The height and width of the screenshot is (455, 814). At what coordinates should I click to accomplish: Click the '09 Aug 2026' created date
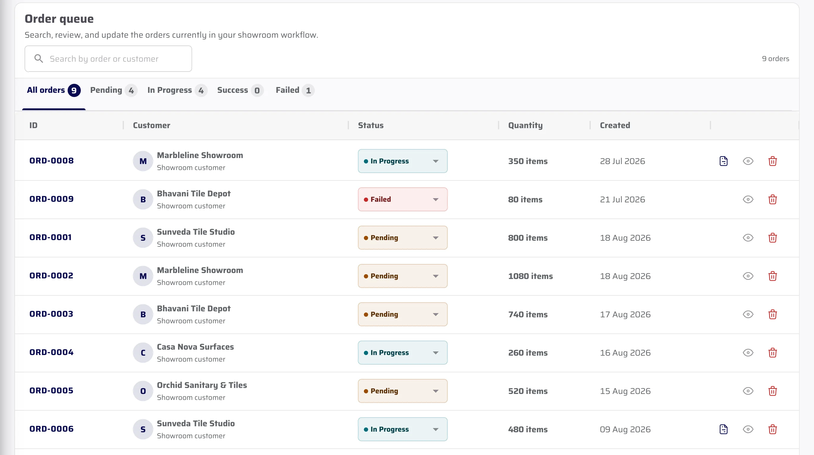pyautogui.click(x=625, y=429)
